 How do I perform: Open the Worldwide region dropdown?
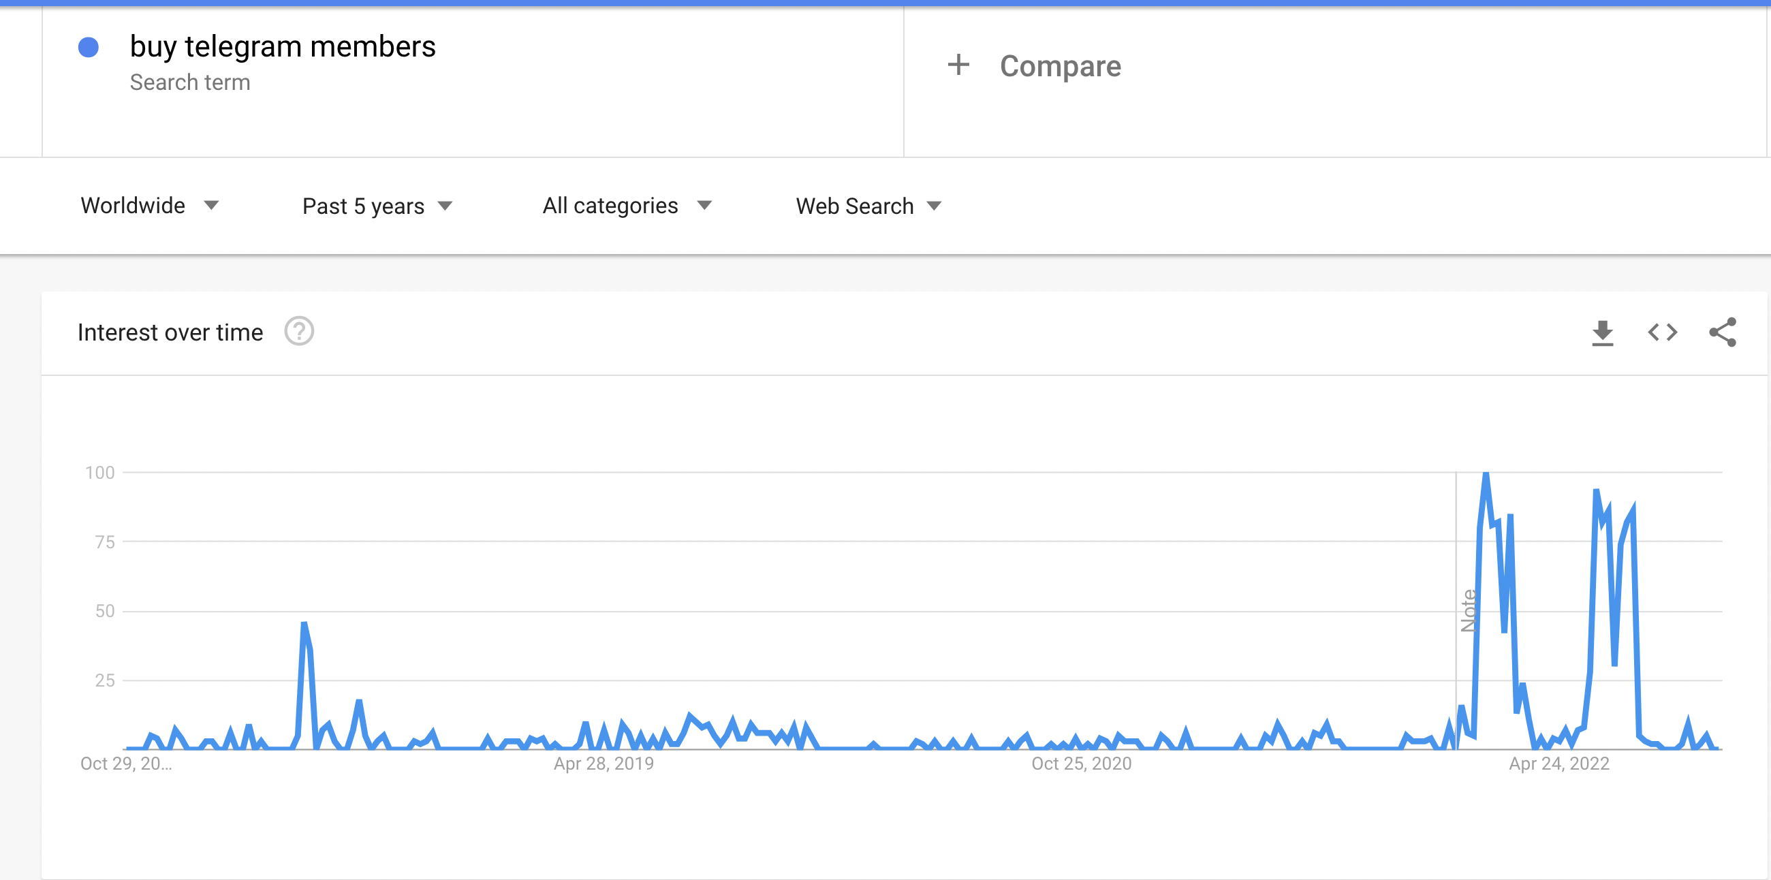149,206
